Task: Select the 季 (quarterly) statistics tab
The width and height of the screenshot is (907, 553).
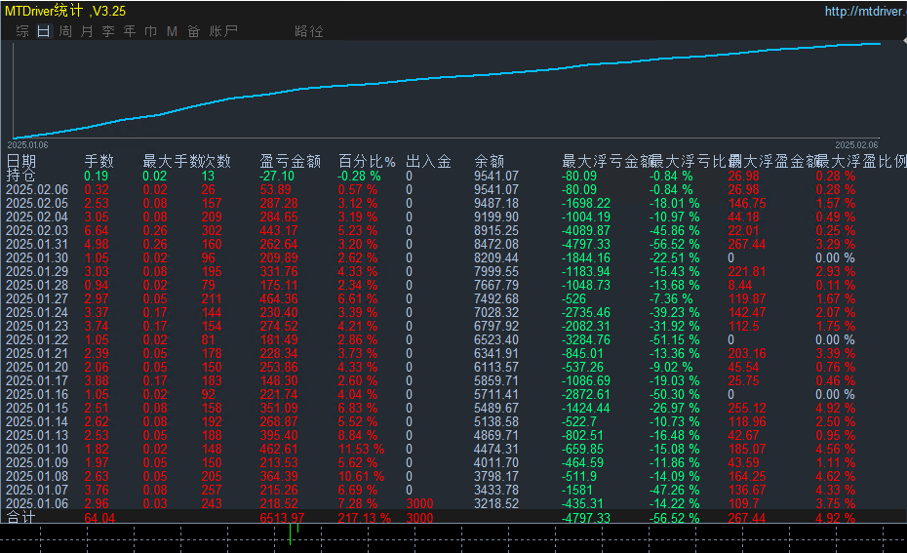Action: coord(108,31)
